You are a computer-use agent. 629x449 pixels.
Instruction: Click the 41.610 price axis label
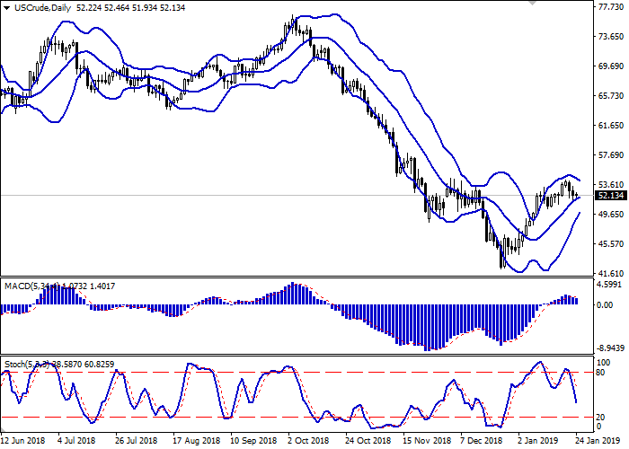coord(610,273)
